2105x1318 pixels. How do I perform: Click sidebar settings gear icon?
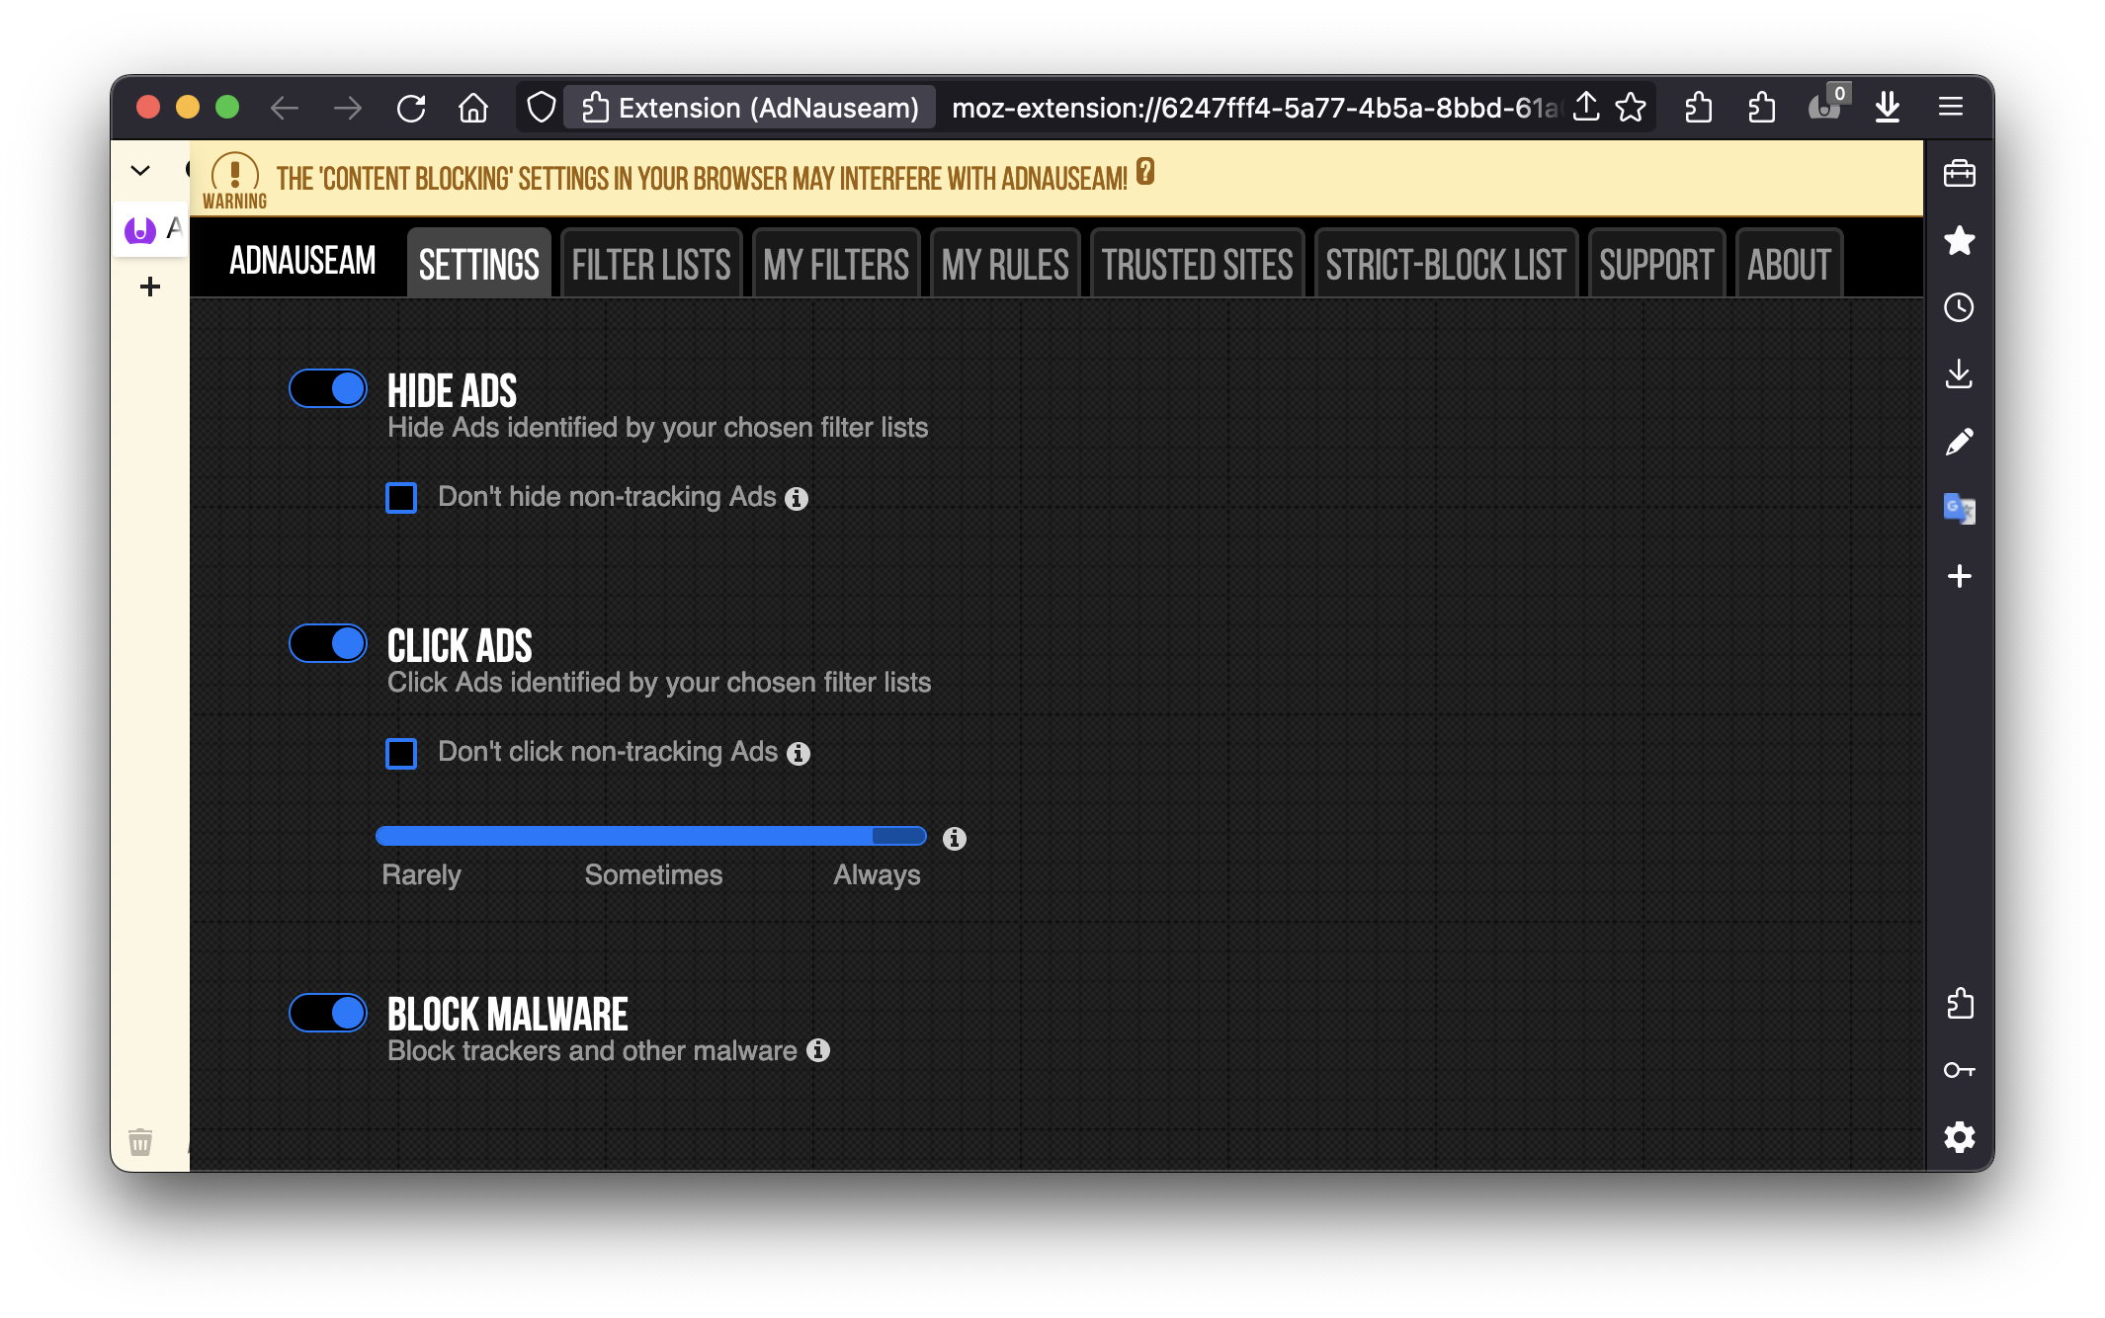1959,1137
